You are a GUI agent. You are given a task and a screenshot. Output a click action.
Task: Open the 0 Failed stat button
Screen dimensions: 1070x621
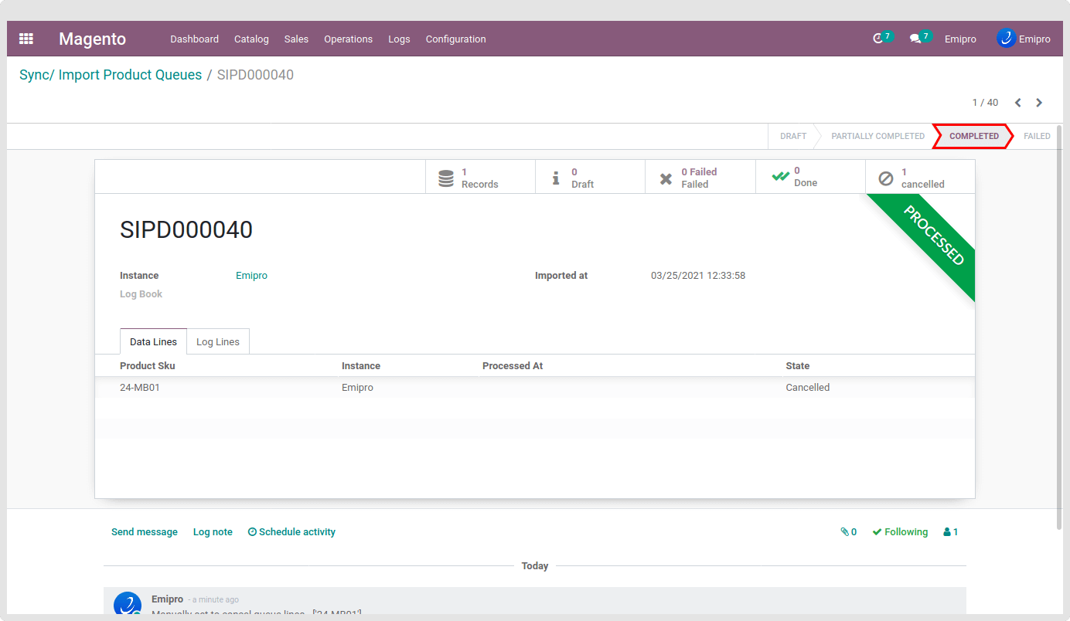[x=700, y=177]
